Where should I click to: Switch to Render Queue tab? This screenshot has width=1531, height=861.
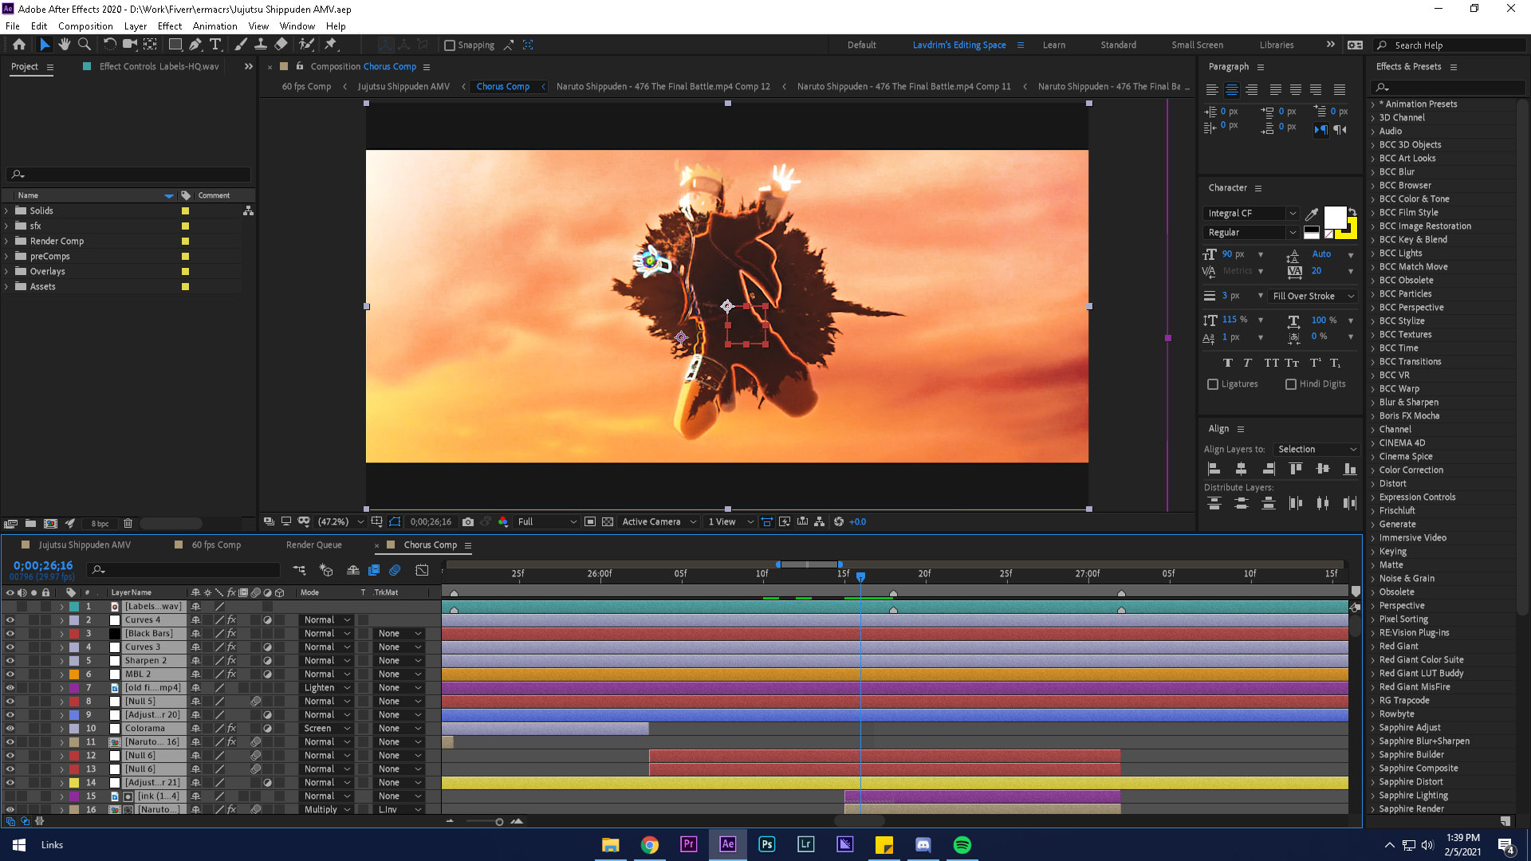pyautogui.click(x=314, y=545)
